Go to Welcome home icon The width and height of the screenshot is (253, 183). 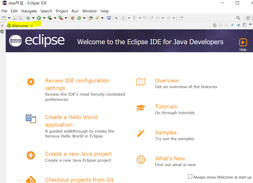click(215, 25)
